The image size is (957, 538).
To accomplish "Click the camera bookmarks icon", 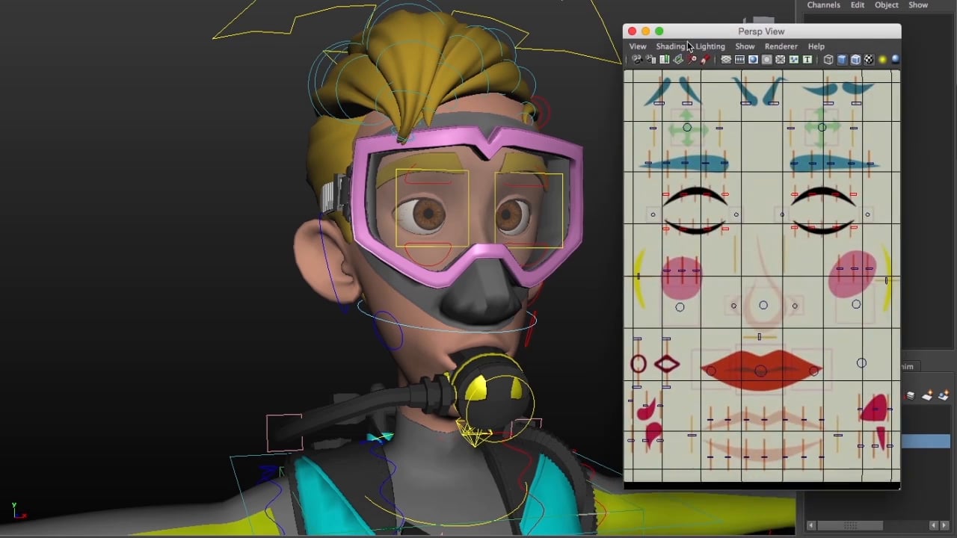I will pos(664,60).
